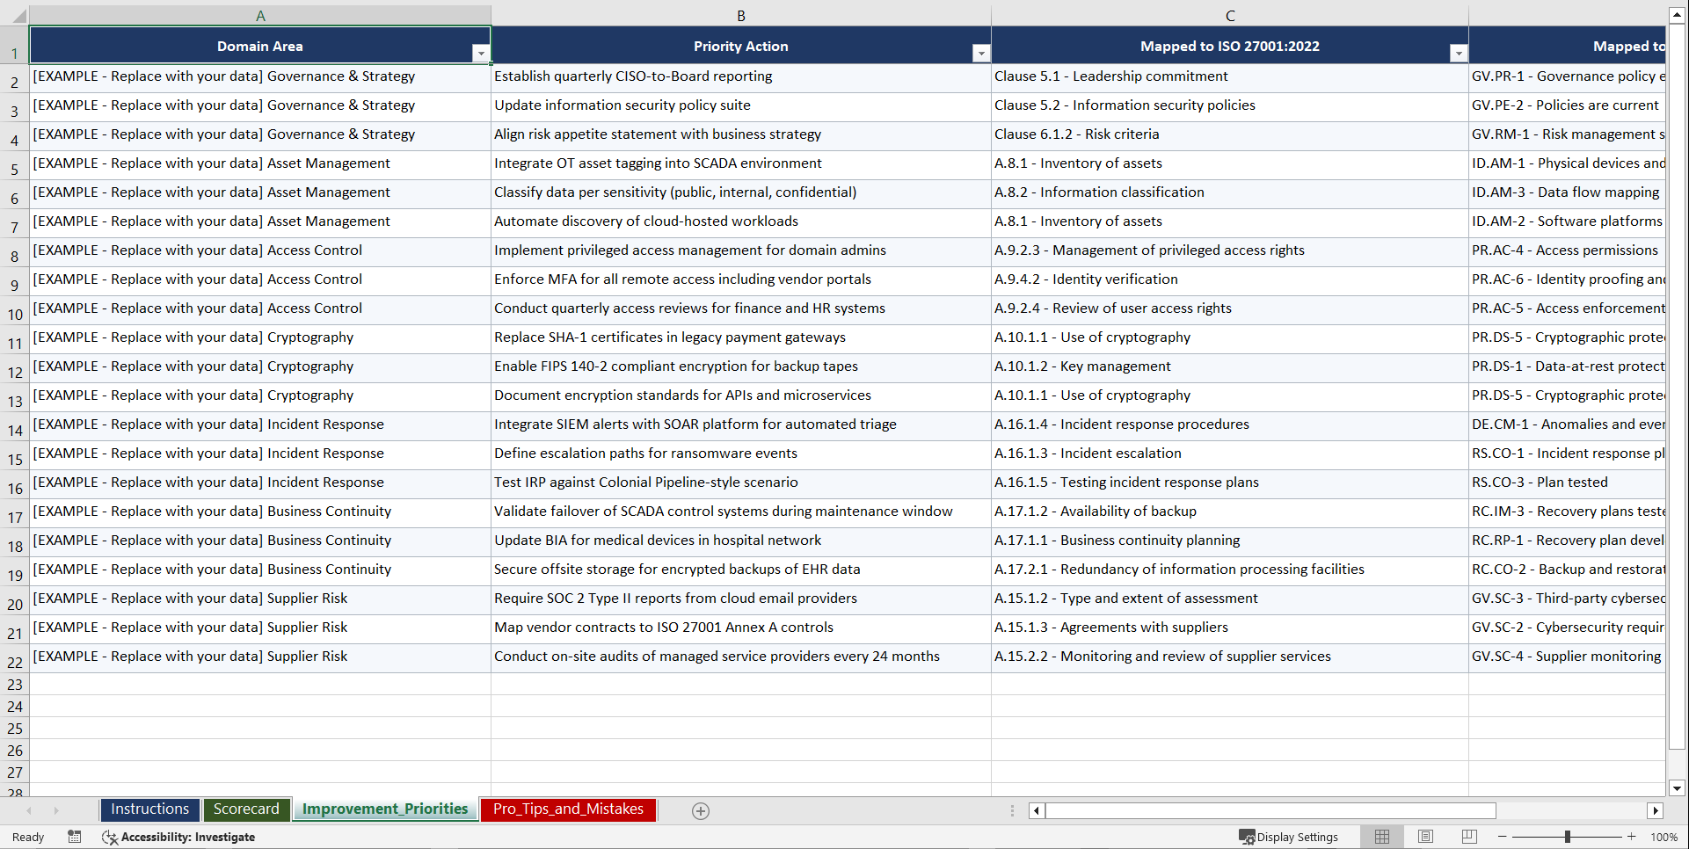Zoom in using the plus icon
The image size is (1689, 849).
[x=1632, y=837]
